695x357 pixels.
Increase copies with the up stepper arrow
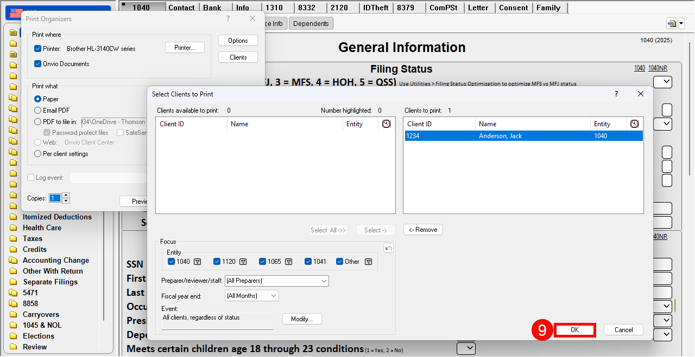coord(66,195)
